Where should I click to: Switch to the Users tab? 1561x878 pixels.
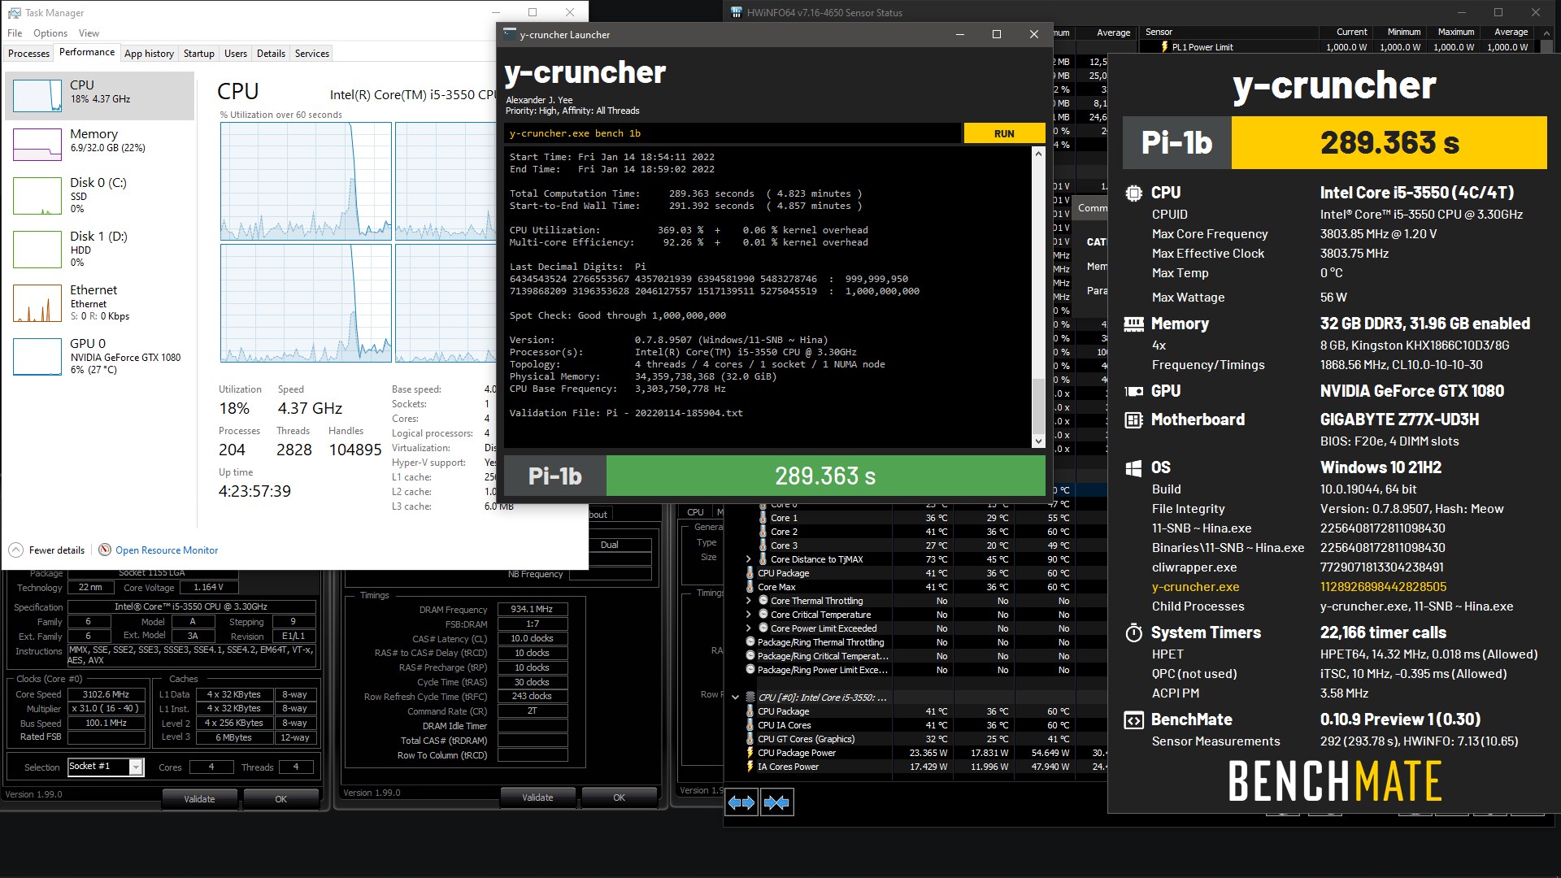pyautogui.click(x=236, y=54)
